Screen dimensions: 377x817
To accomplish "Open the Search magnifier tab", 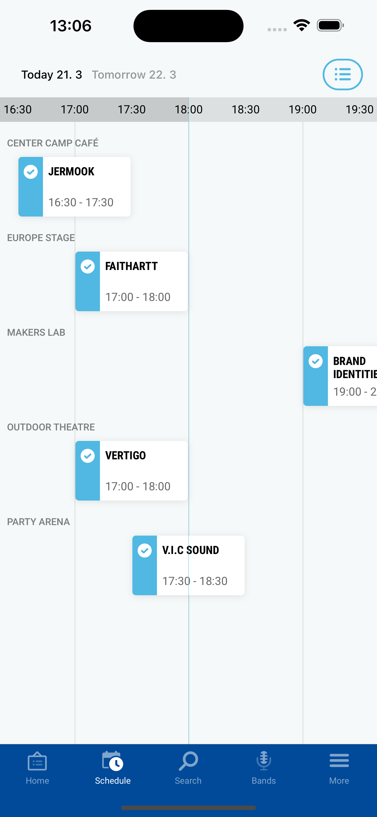I will click(x=188, y=761).
